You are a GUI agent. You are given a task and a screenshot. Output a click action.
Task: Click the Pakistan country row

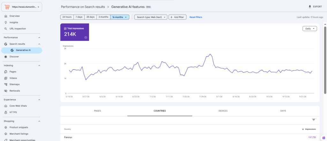tap(190, 137)
